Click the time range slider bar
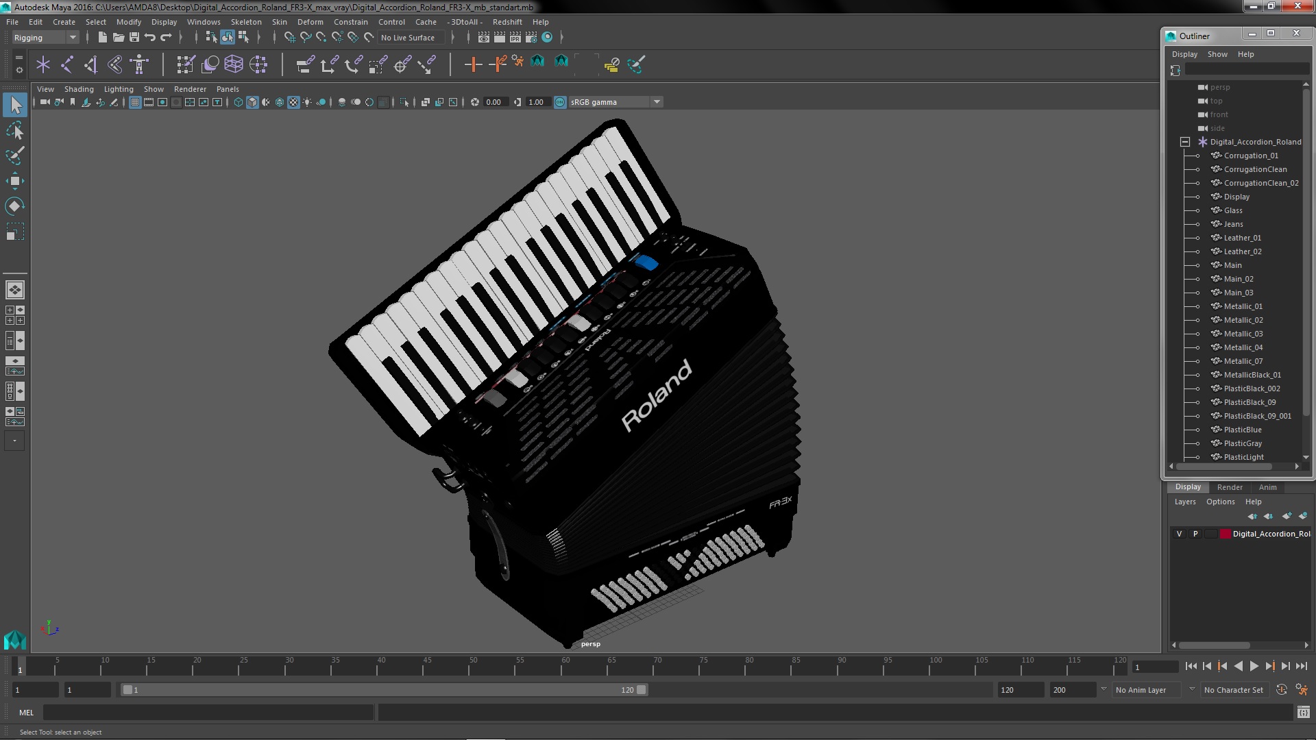This screenshot has height=740, width=1316. click(384, 690)
